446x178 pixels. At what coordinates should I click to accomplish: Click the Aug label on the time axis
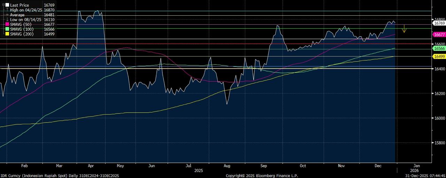coord(227,166)
